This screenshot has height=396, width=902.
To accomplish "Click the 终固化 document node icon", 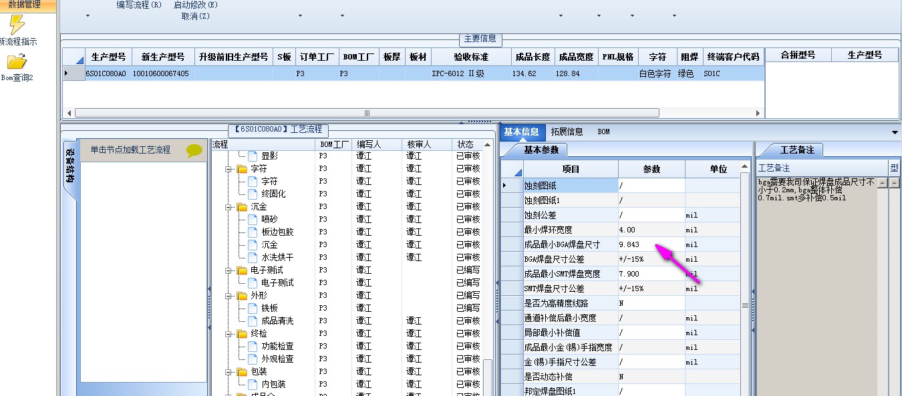I will [253, 194].
